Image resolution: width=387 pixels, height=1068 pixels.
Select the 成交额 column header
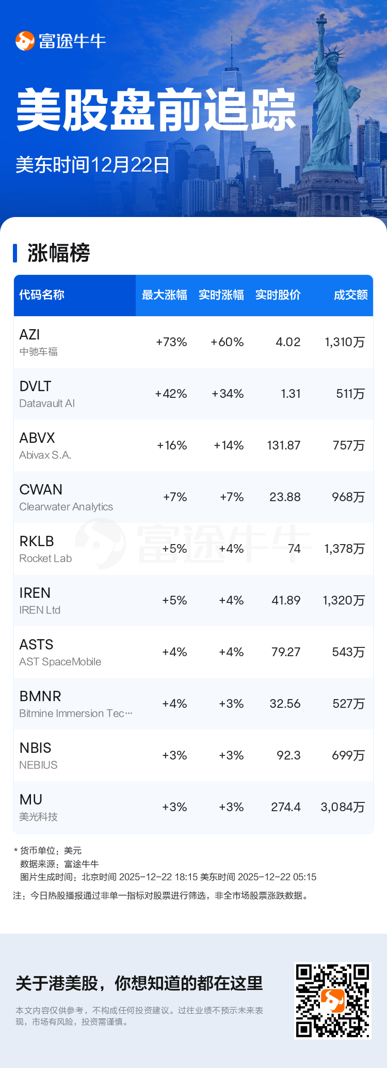click(350, 295)
